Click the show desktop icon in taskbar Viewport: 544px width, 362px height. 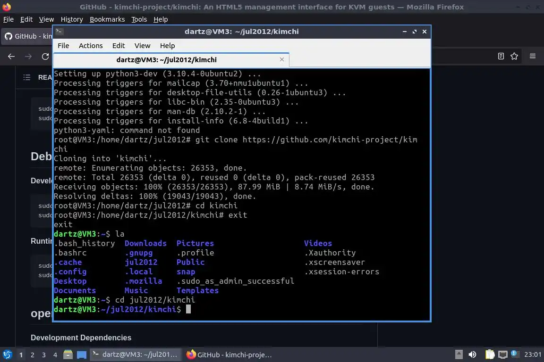tap(82, 355)
